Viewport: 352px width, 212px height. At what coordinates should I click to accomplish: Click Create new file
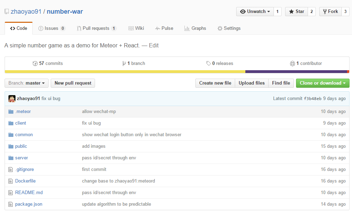[x=215, y=83]
